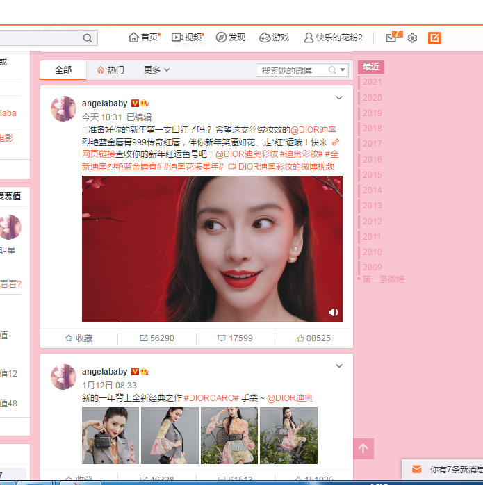Open the first @DIOR迪奥 mention in the first post
This screenshot has width=483, height=485.
(x=313, y=130)
